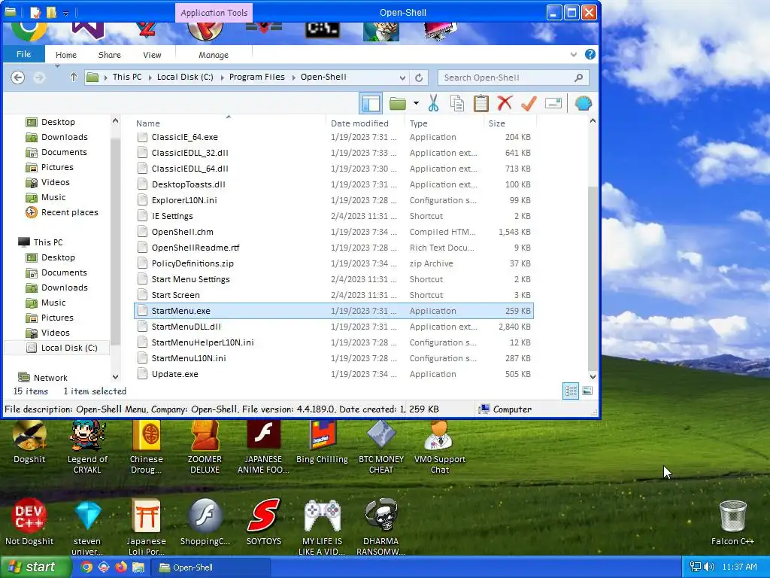The image size is (770, 578).
Task: Open the DHARMA RANSOMW... desktop icon
Action: pyautogui.click(x=380, y=527)
